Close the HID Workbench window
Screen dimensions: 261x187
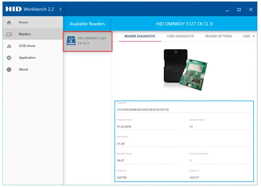tap(251, 9)
